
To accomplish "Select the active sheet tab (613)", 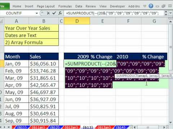I will point(88,127).
